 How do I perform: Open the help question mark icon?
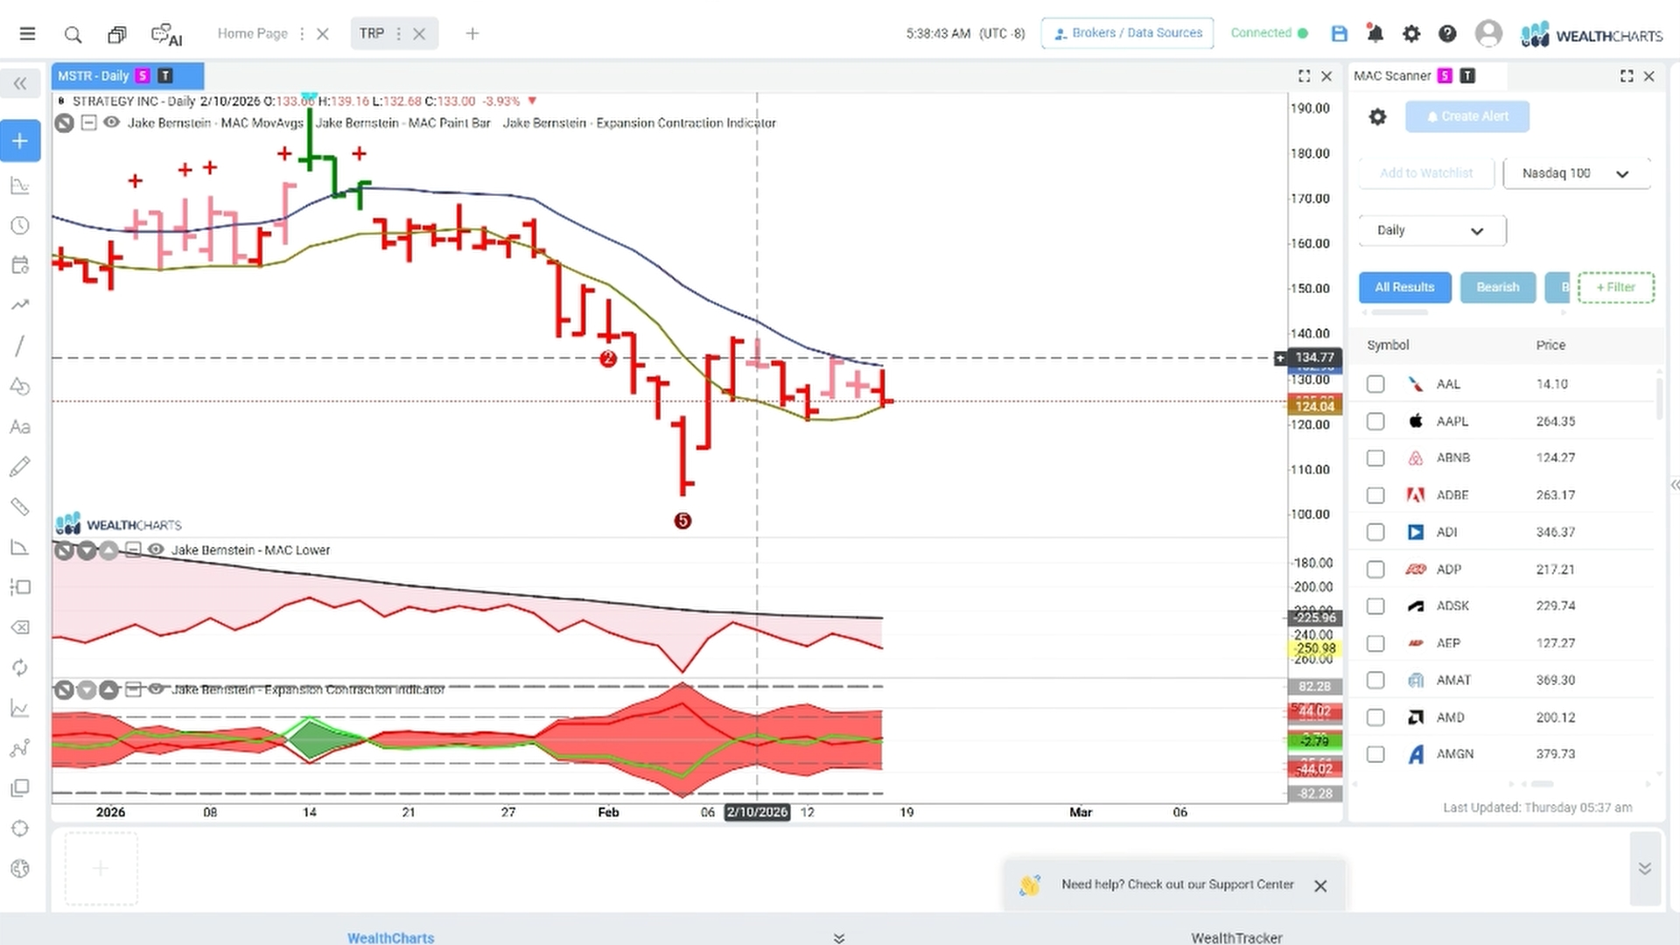click(x=1447, y=33)
